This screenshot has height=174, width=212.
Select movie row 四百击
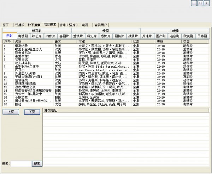pyautogui.click(x=105, y=70)
